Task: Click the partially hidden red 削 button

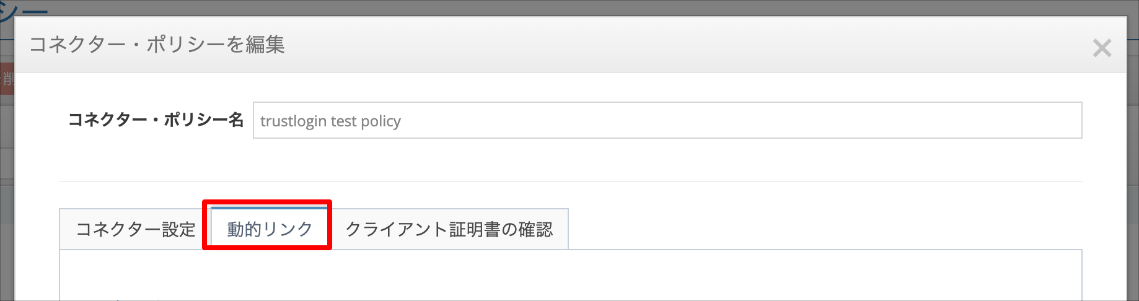Action: click(7, 78)
